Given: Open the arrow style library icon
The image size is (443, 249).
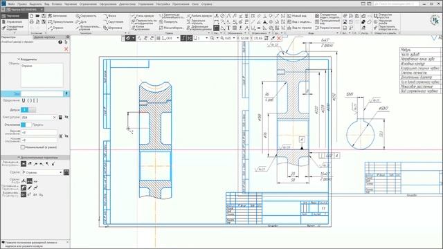Looking at the screenshot, I should 66,172.
